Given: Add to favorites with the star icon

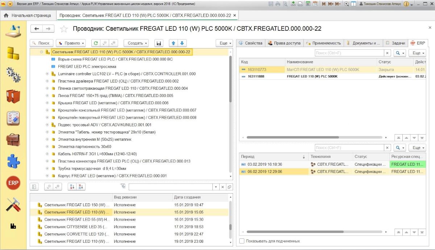Looking at the screenshot, I should click(x=64, y=29).
